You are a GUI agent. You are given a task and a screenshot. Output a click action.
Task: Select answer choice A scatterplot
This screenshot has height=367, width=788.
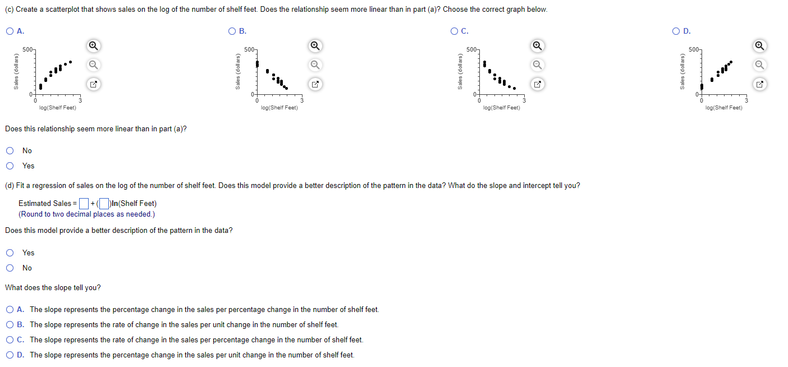click(x=10, y=31)
